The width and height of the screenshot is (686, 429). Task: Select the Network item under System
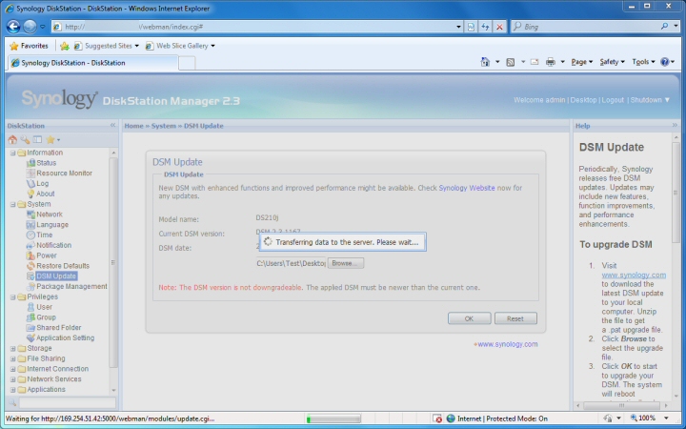click(50, 214)
